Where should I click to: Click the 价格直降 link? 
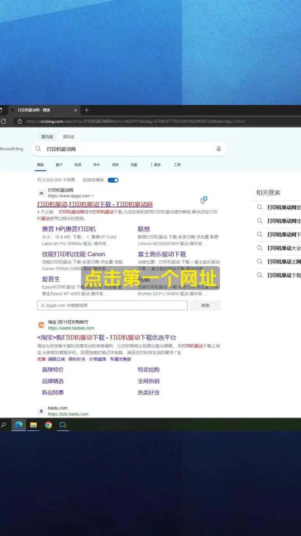[98, 359]
